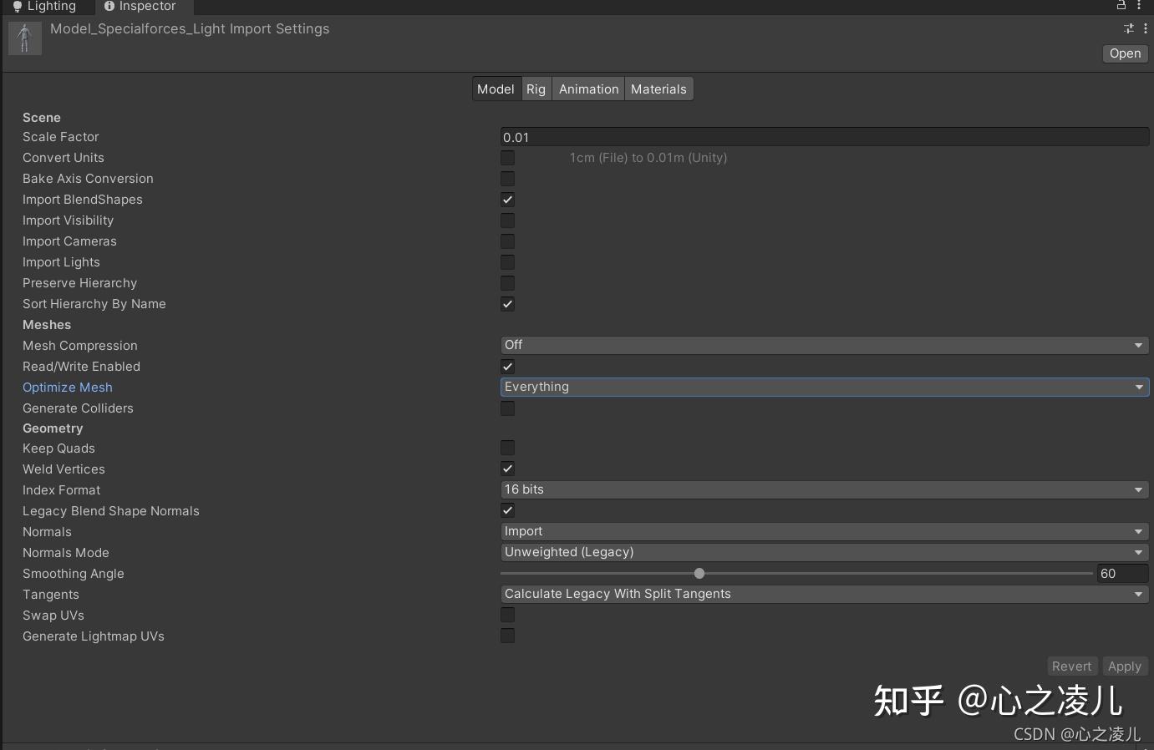Disable Import BlendShapes
Screen dimensions: 1154x750
[507, 200]
